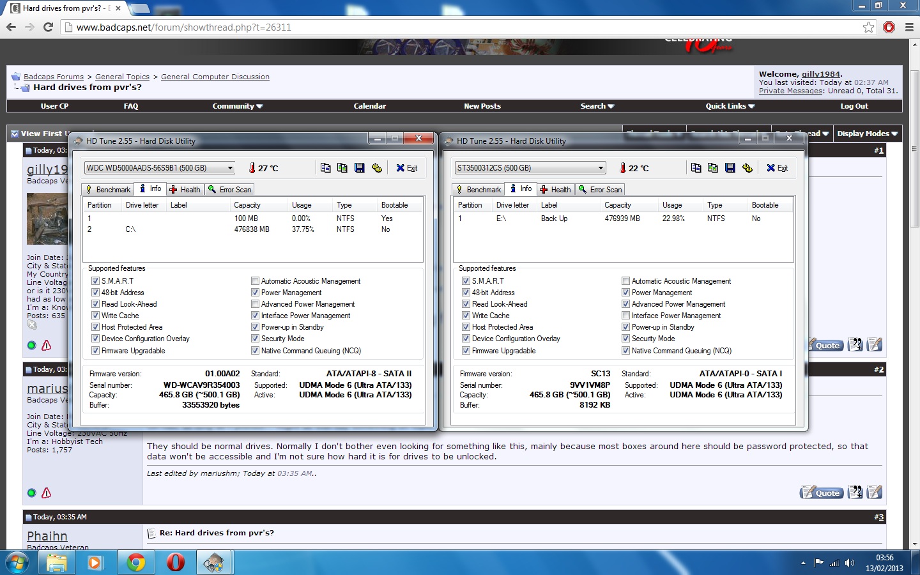The image size is (920, 575).
Task: Switch to Health tab in WDC window
Action: [x=185, y=190]
